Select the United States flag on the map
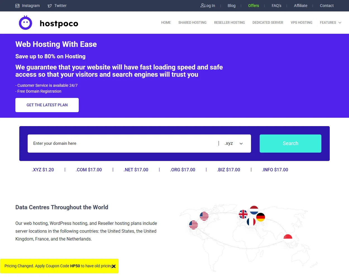 [204, 216]
